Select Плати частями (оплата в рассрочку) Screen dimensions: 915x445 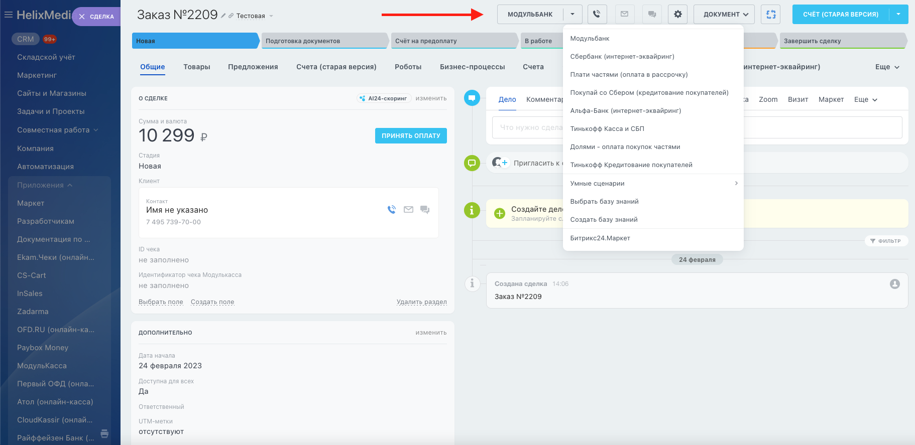tap(653, 74)
